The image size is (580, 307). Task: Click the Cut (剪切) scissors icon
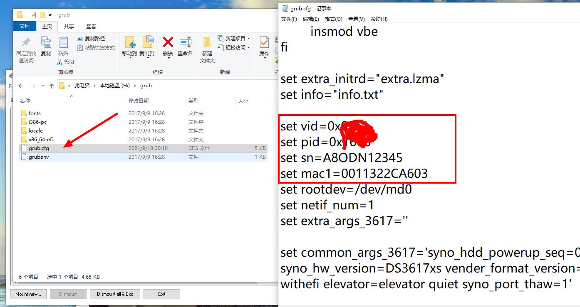pyautogui.click(x=60, y=61)
